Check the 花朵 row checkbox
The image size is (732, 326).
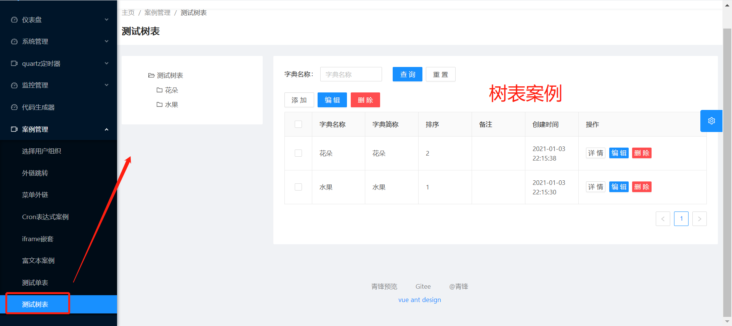click(298, 153)
